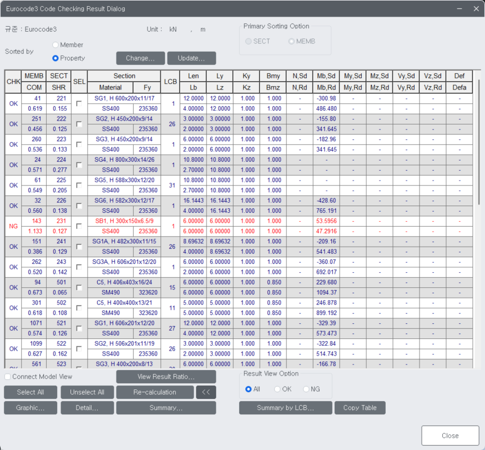This screenshot has height=450, width=485.
Task: Switch Result View Option to OK only
Action: coord(277,388)
